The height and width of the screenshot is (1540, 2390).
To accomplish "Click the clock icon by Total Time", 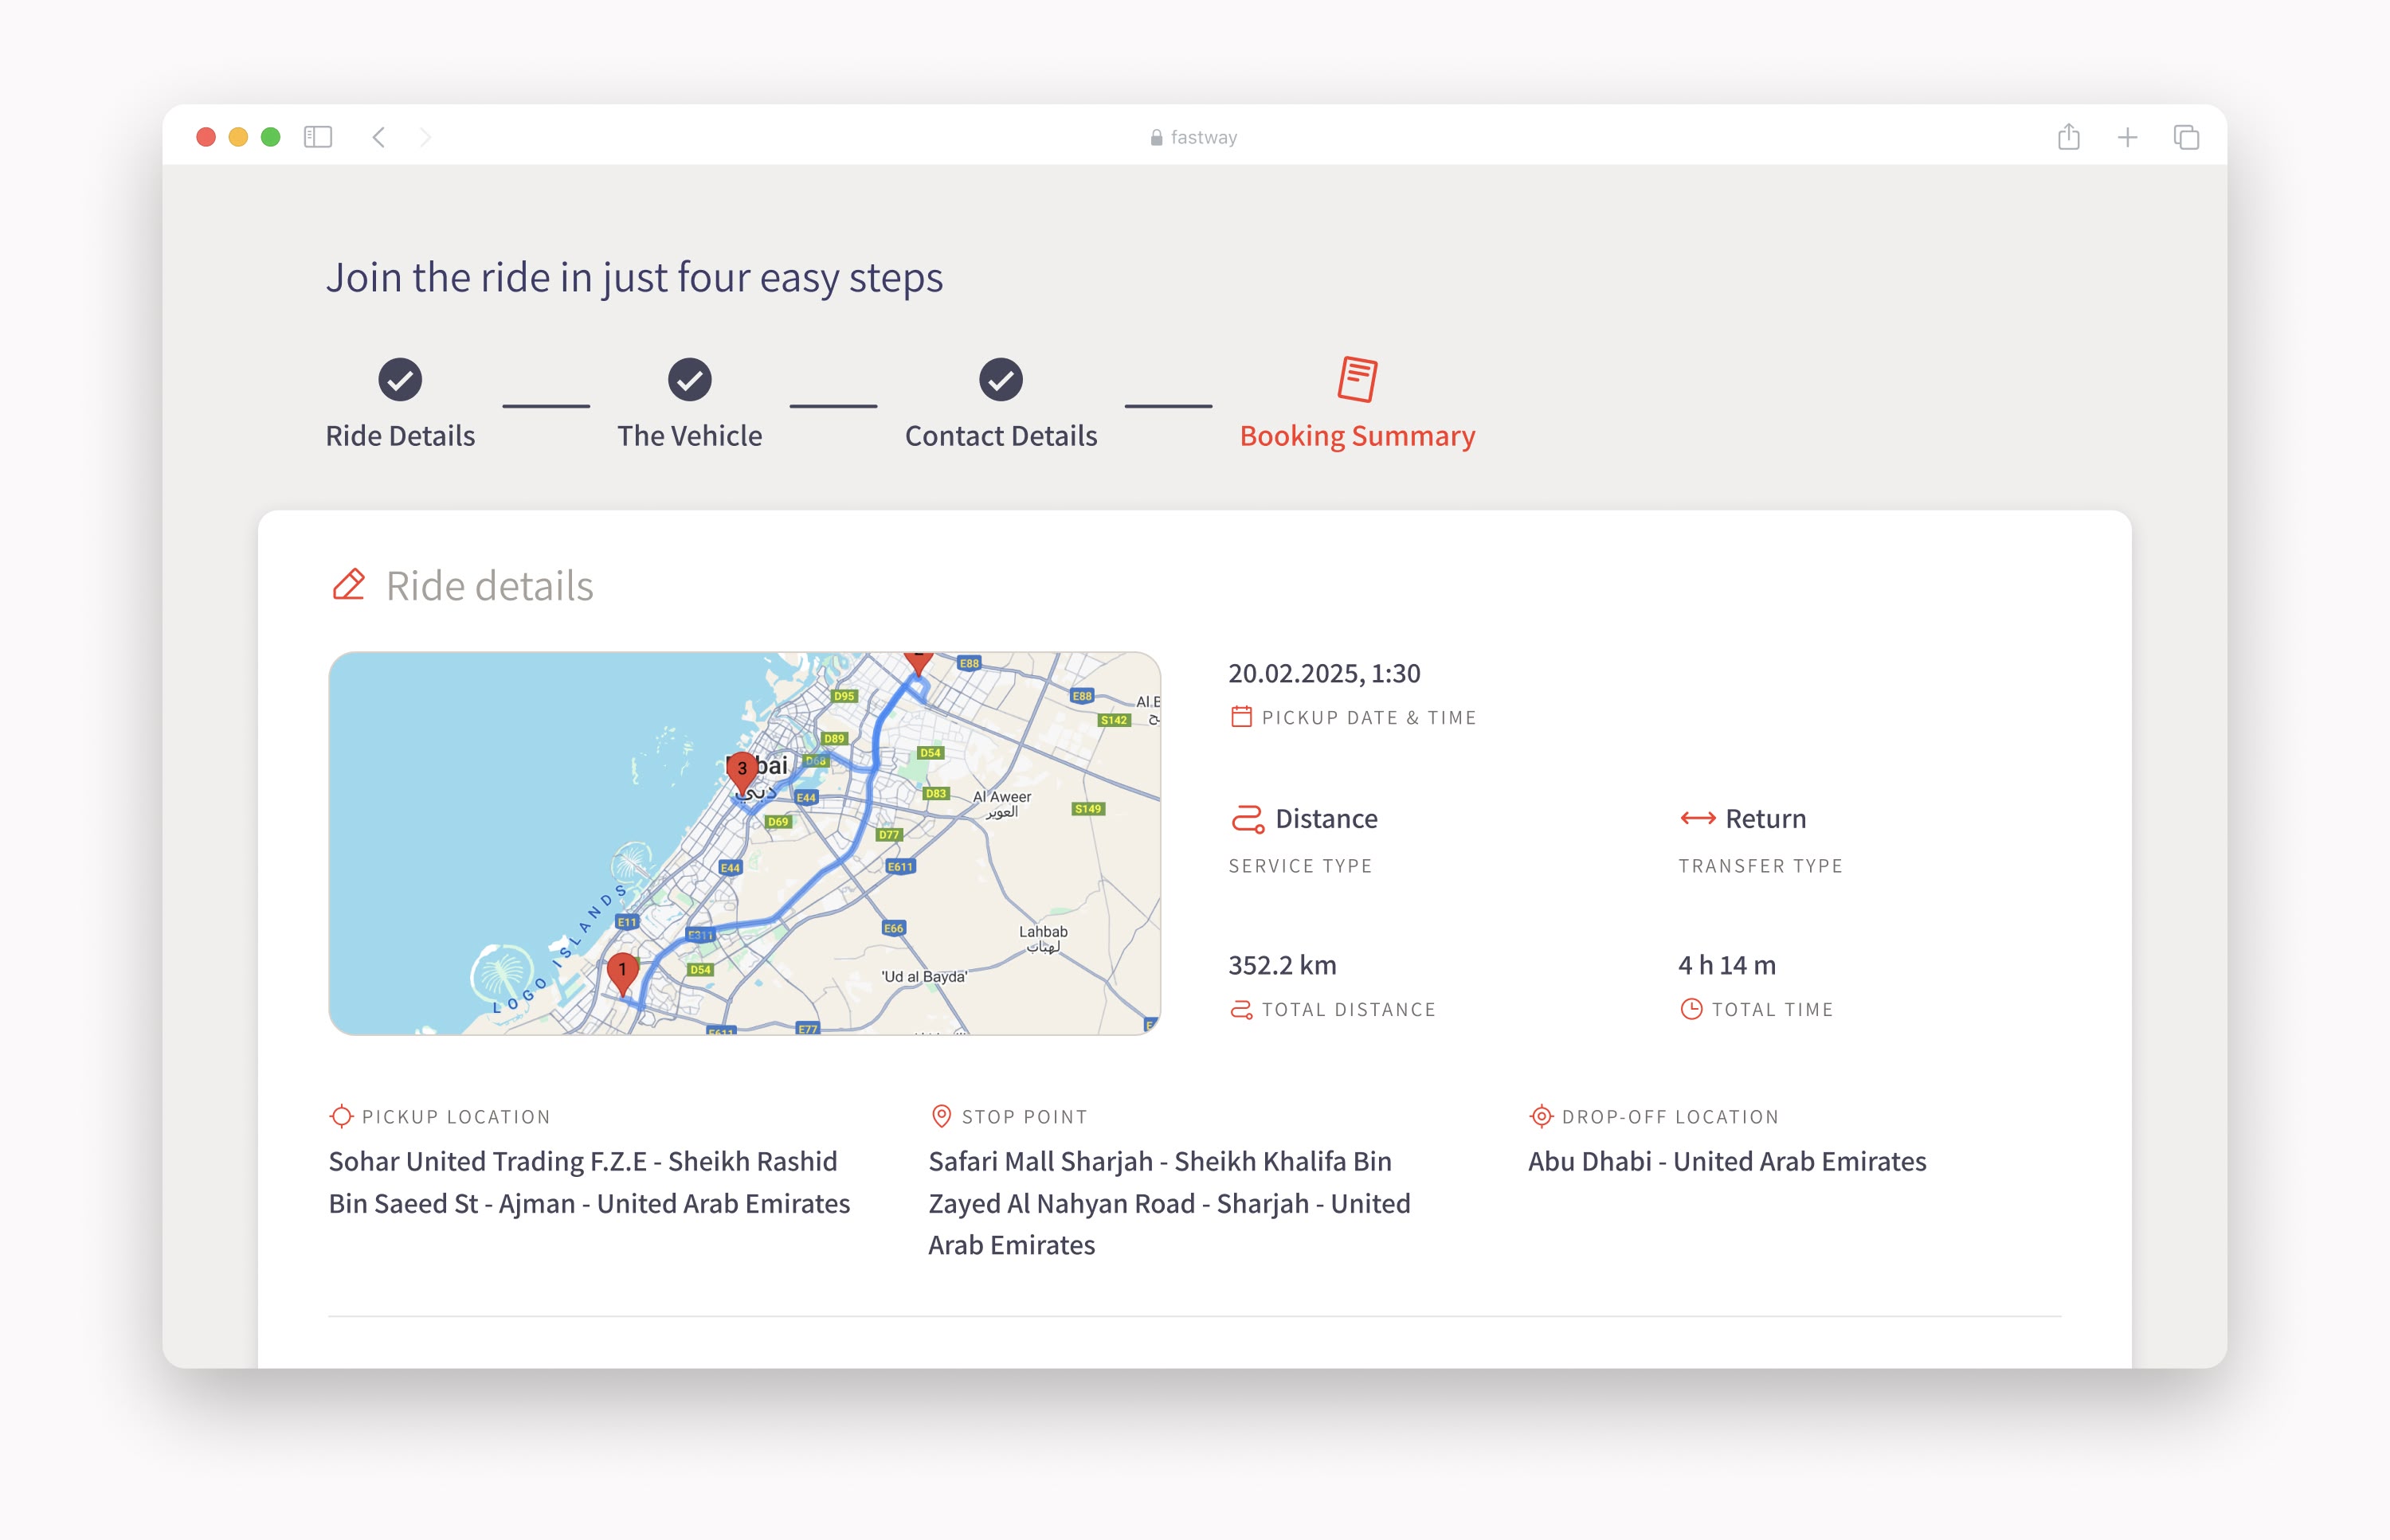I will [x=1691, y=1009].
